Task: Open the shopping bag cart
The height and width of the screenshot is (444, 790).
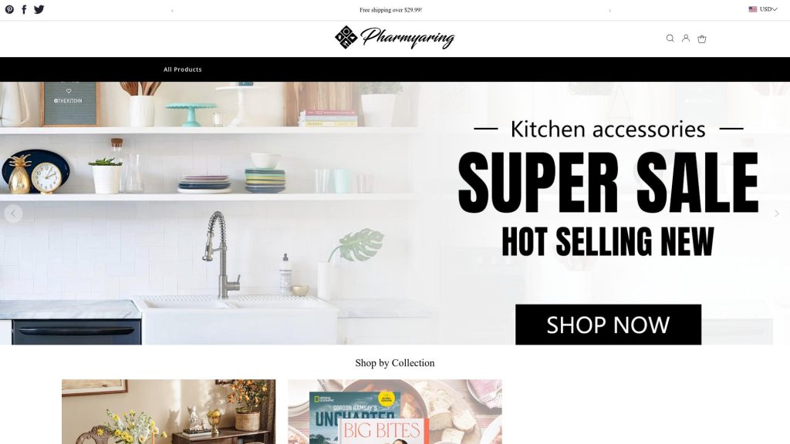Action: pos(701,39)
